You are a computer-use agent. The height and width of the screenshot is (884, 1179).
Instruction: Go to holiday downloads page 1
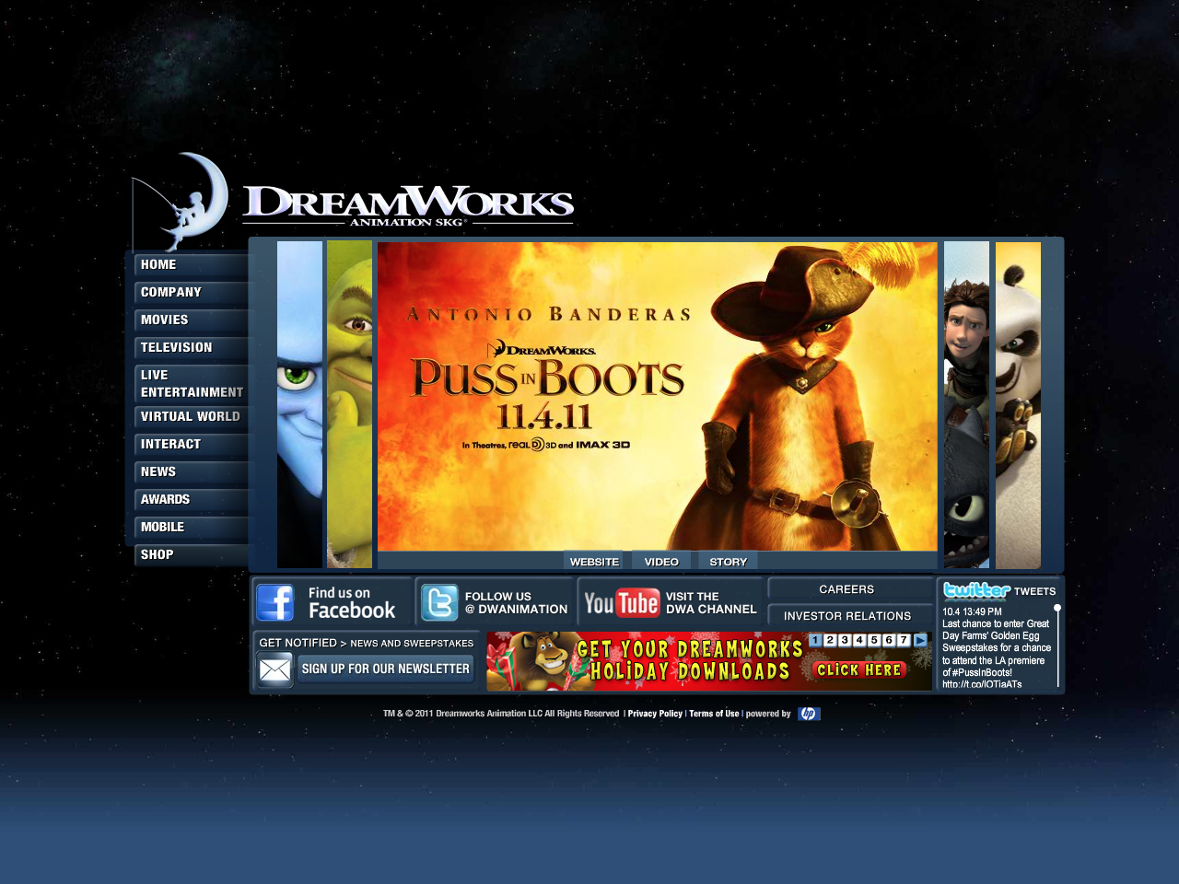815,640
